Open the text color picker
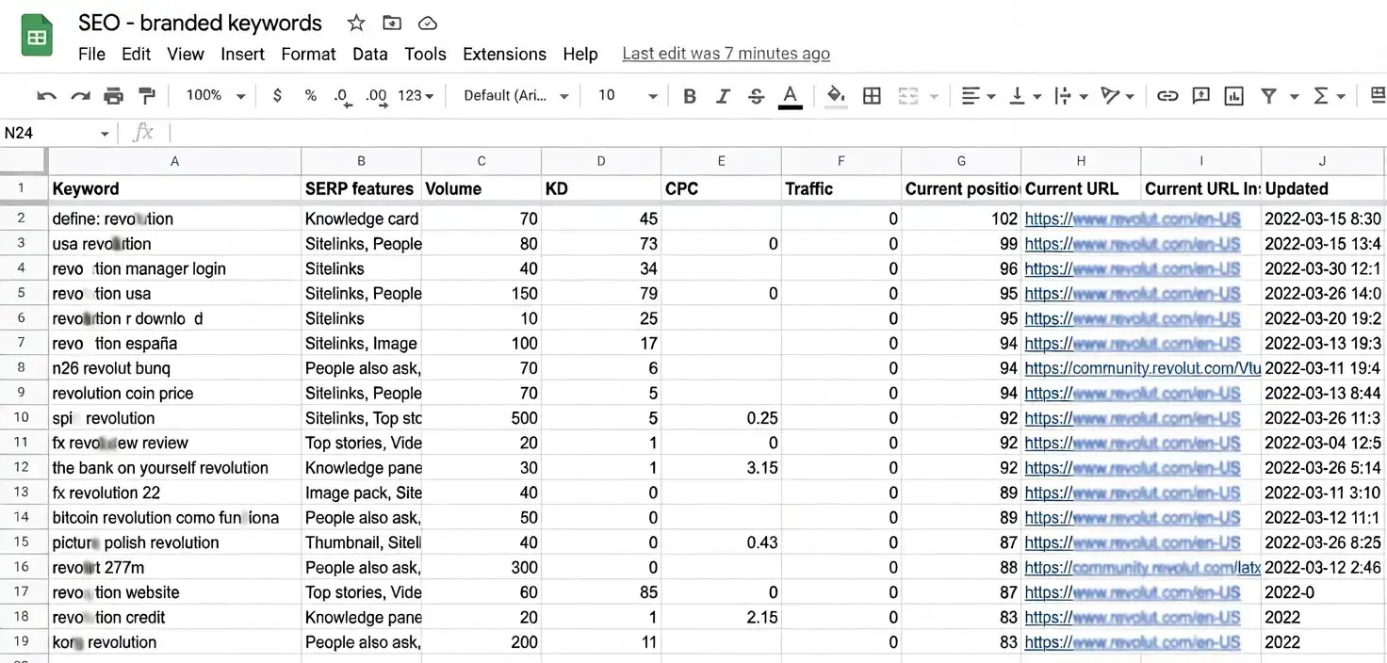 (x=791, y=96)
